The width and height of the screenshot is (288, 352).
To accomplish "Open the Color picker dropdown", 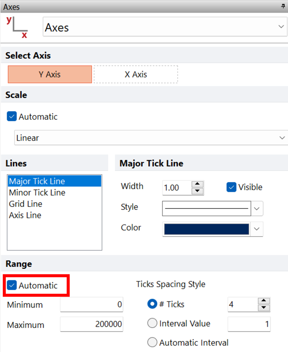I will point(257,229).
